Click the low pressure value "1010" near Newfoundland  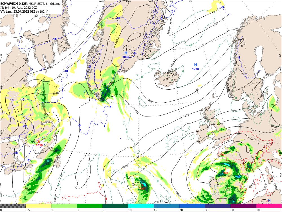39,145
